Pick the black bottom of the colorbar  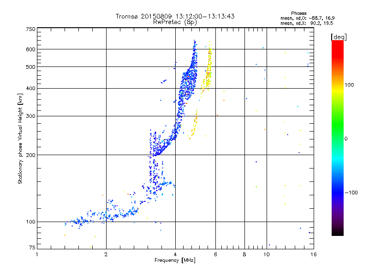pos(338,232)
